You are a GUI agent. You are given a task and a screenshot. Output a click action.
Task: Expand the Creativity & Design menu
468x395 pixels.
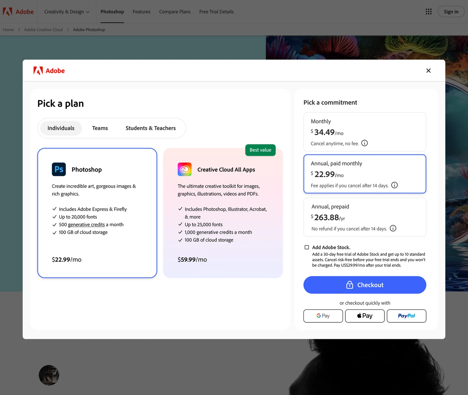67,12
